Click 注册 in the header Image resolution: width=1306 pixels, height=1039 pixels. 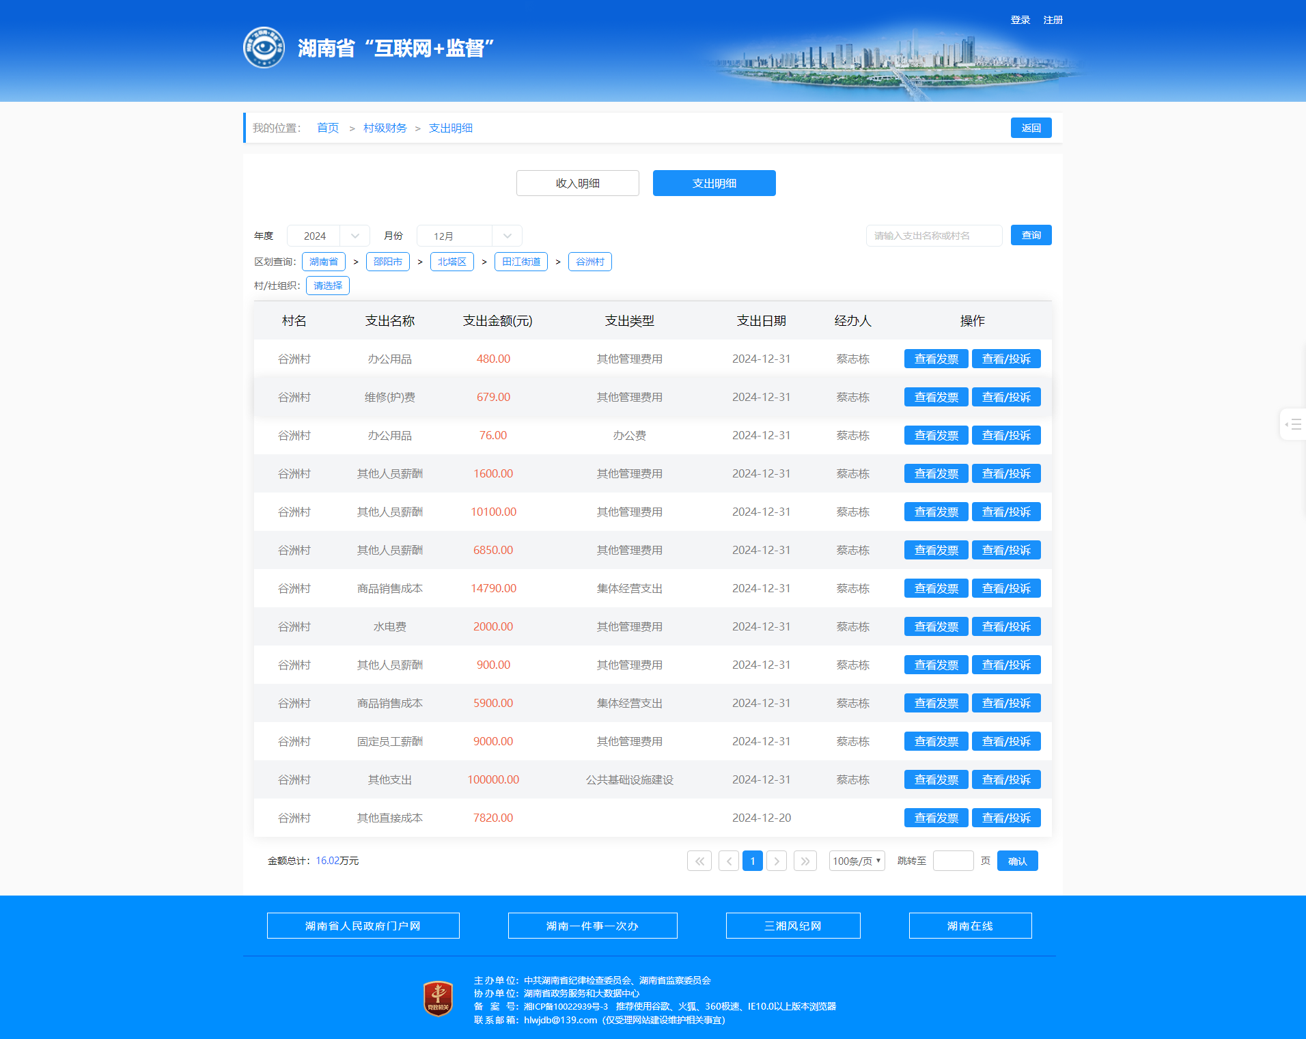[x=1053, y=20]
